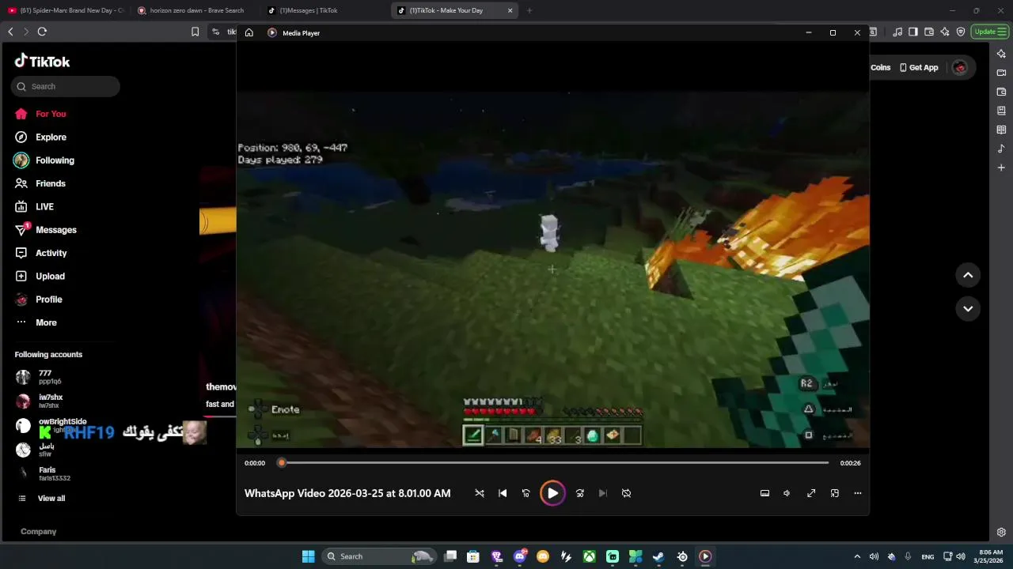Reload the browser page
This screenshot has width=1013, height=569.
click(42, 32)
